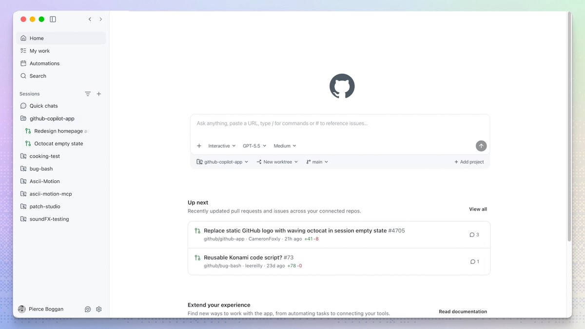Toggle the sidebar panel icon
The width and height of the screenshot is (585, 329).
[x=53, y=19]
